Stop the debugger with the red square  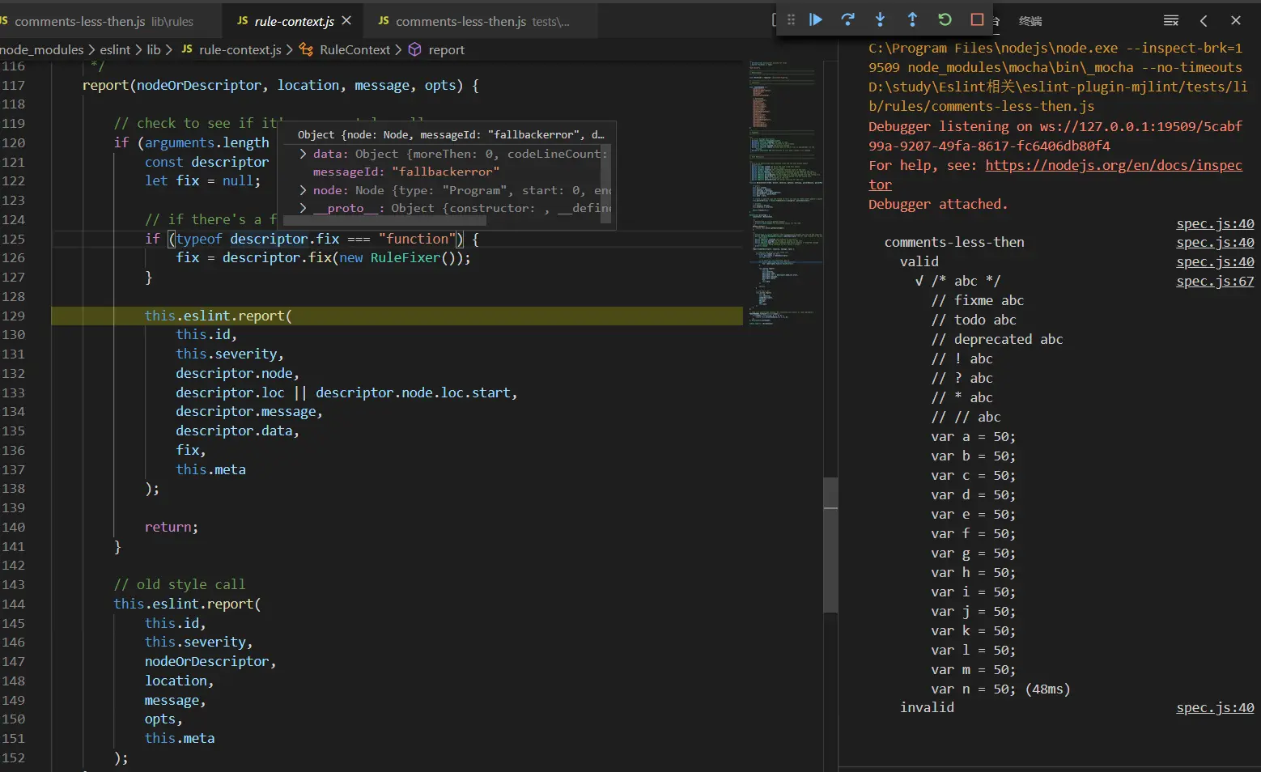pyautogui.click(x=977, y=20)
